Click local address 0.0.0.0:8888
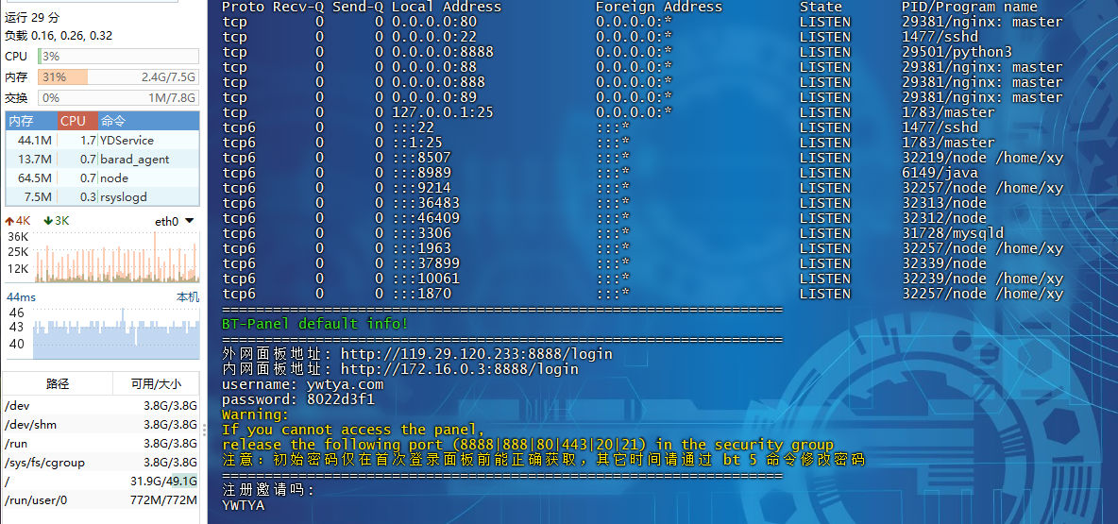This screenshot has width=1118, height=524. tap(443, 52)
